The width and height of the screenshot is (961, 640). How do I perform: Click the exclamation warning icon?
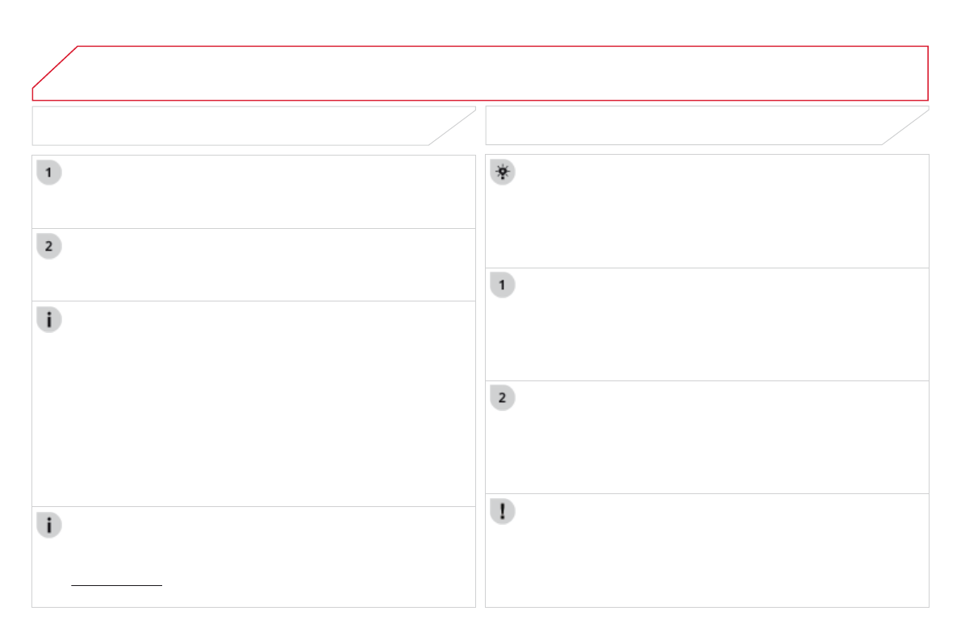pos(502,511)
